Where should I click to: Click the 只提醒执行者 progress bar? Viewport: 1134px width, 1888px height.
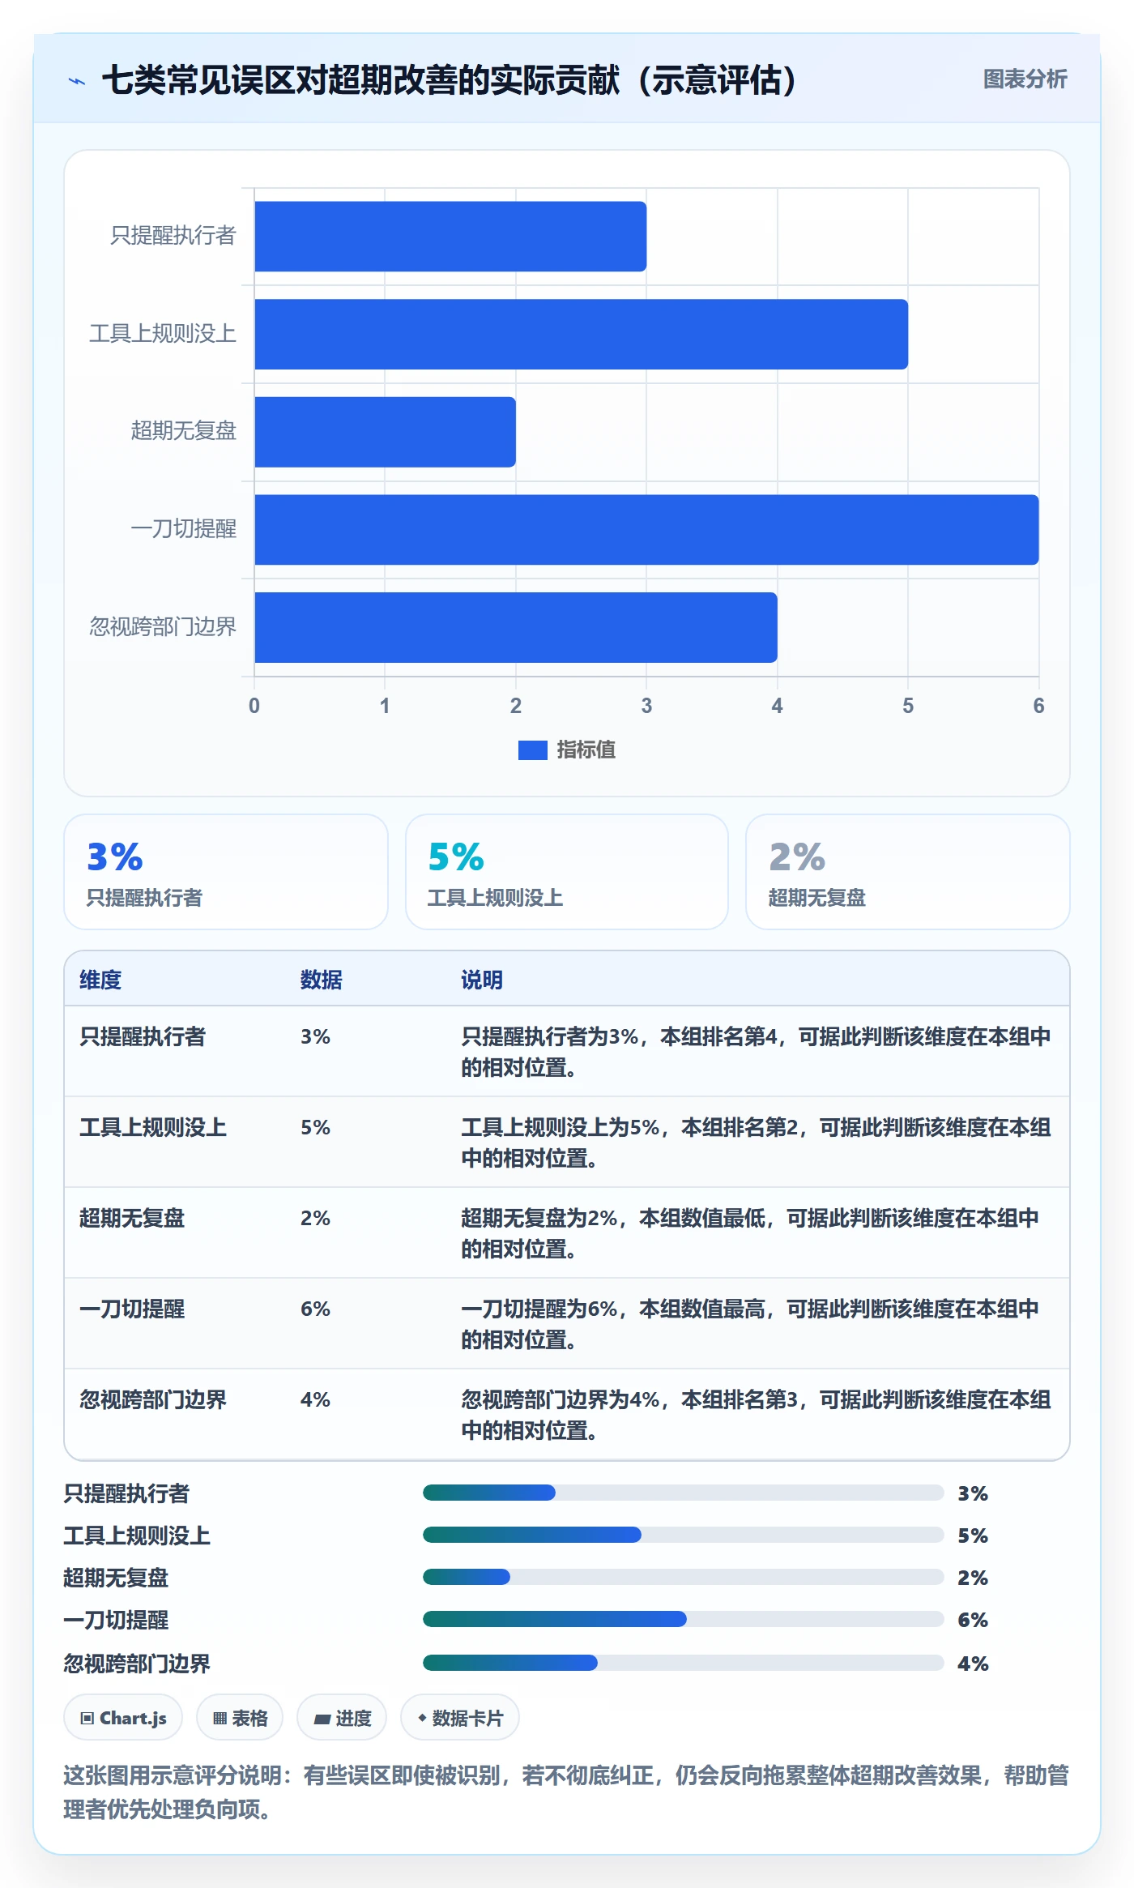tap(683, 1493)
